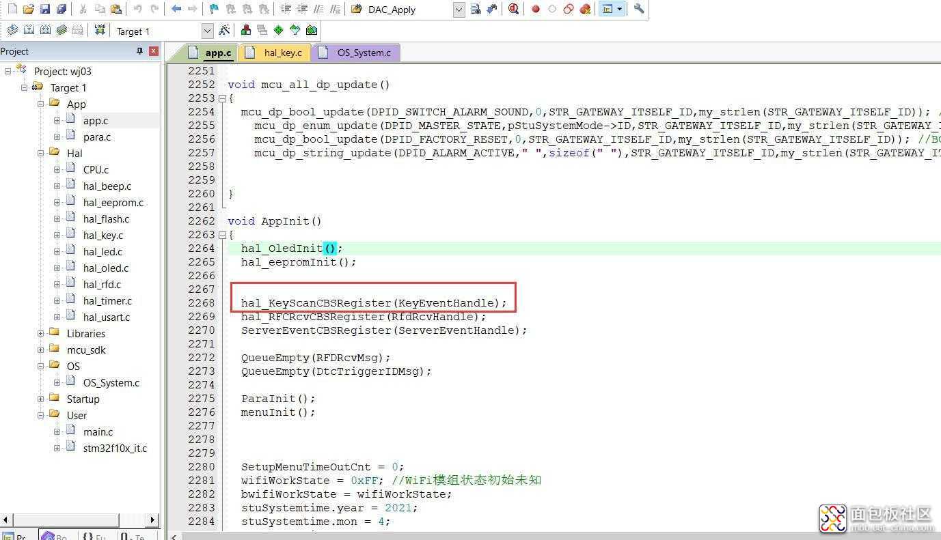Open Options for Target wand
This screenshot has width=941, height=540.
click(224, 30)
